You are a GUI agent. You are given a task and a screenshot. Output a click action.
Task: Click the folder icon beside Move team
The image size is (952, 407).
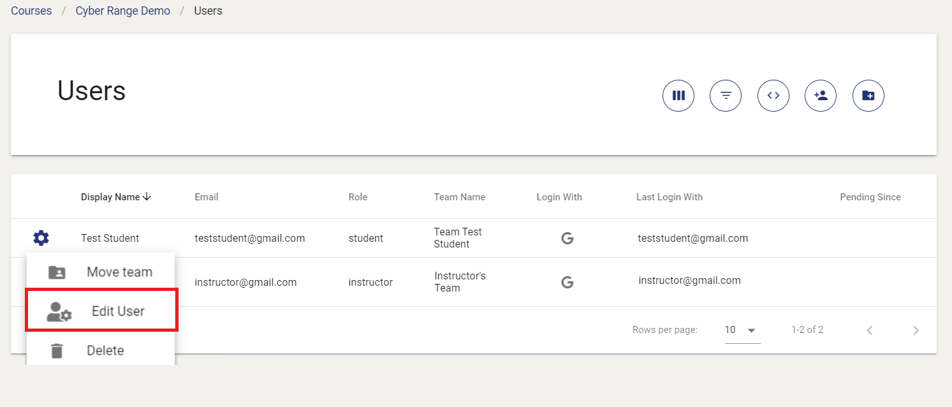[x=57, y=271]
